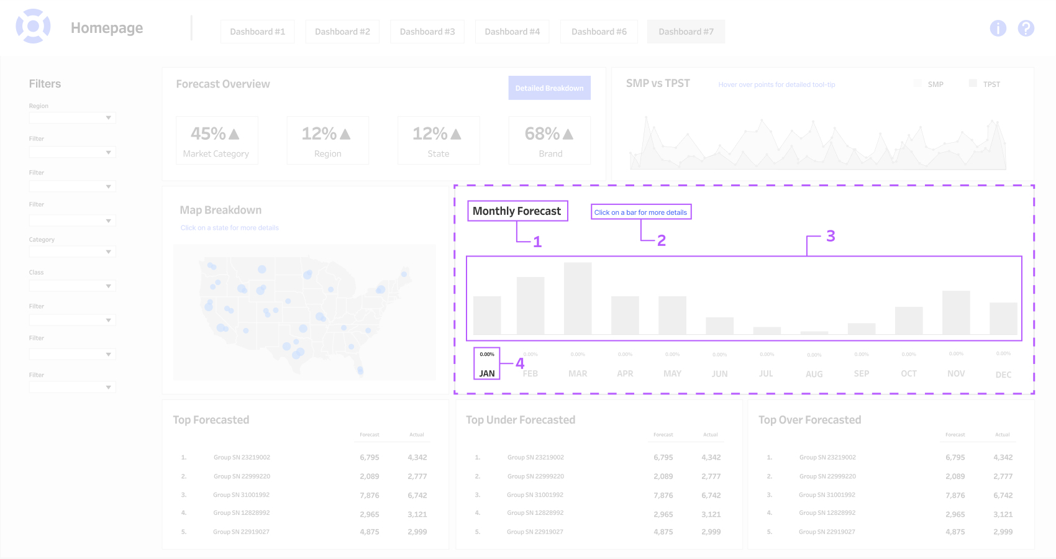The width and height of the screenshot is (1056, 559).
Task: Select the JAN month label
Action: tap(487, 373)
